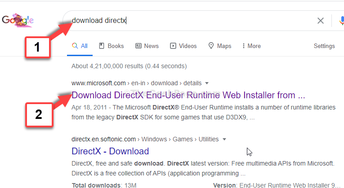Click the Apr 18, 2011 snippet text
This screenshot has height=188, width=344.
coord(89,107)
